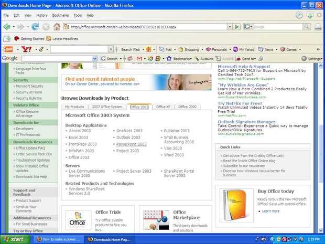Click AutoLink in the Google toolbar
Screen dimensions: 325x244
pyautogui.click(x=204, y=59)
